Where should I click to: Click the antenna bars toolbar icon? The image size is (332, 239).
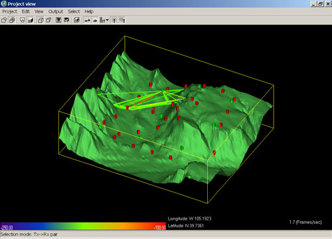122,20
